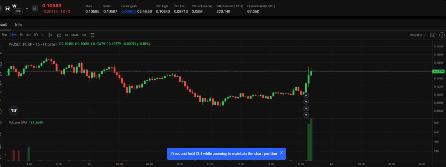The width and height of the screenshot is (446, 167).
Task: Click the Index price 0.10587 value
Action: (x=110, y=11)
